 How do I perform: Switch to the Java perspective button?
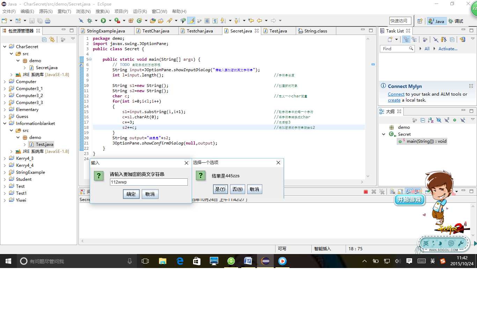click(x=436, y=21)
